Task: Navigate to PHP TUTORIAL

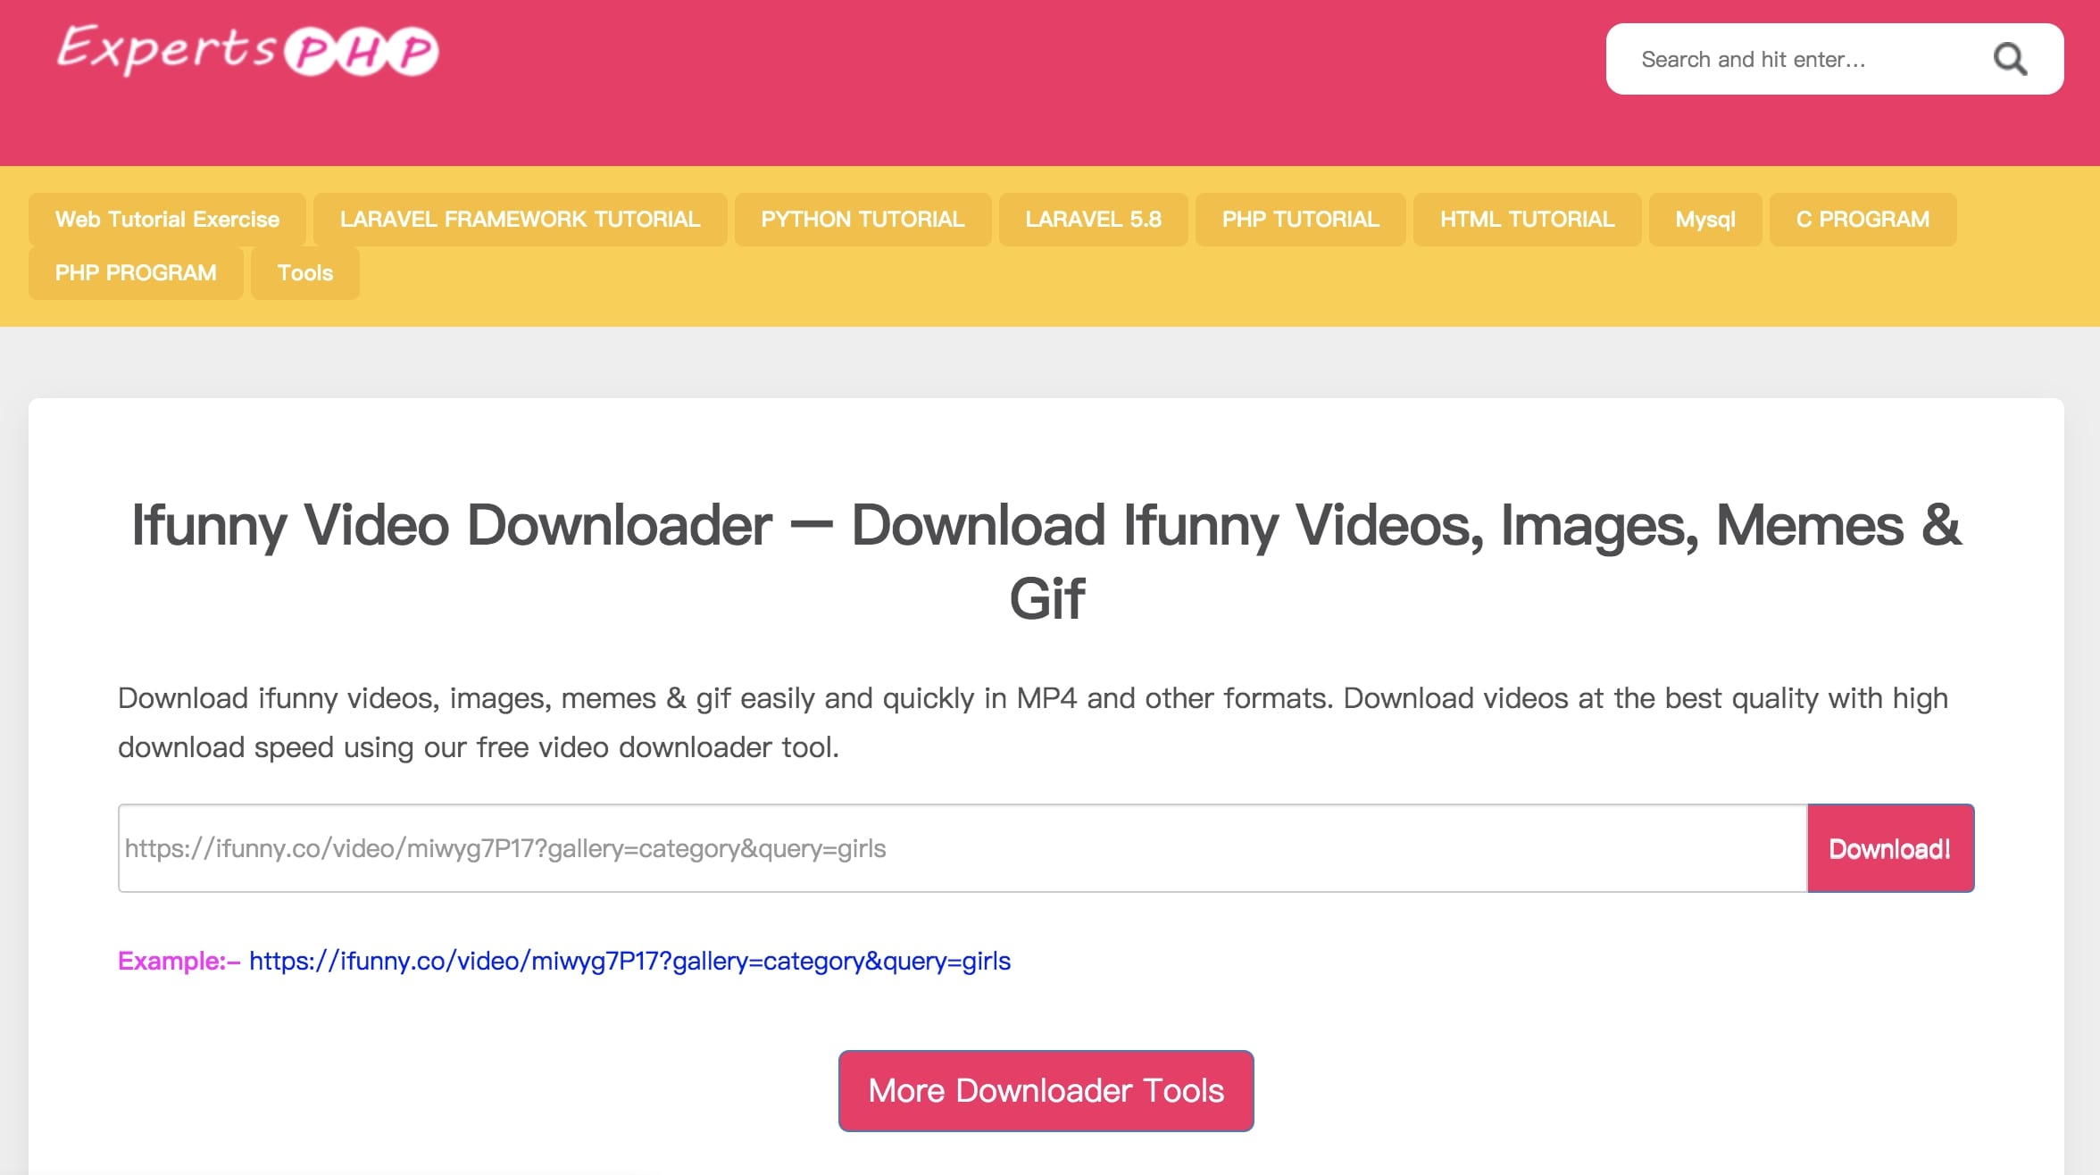Action: point(1300,219)
